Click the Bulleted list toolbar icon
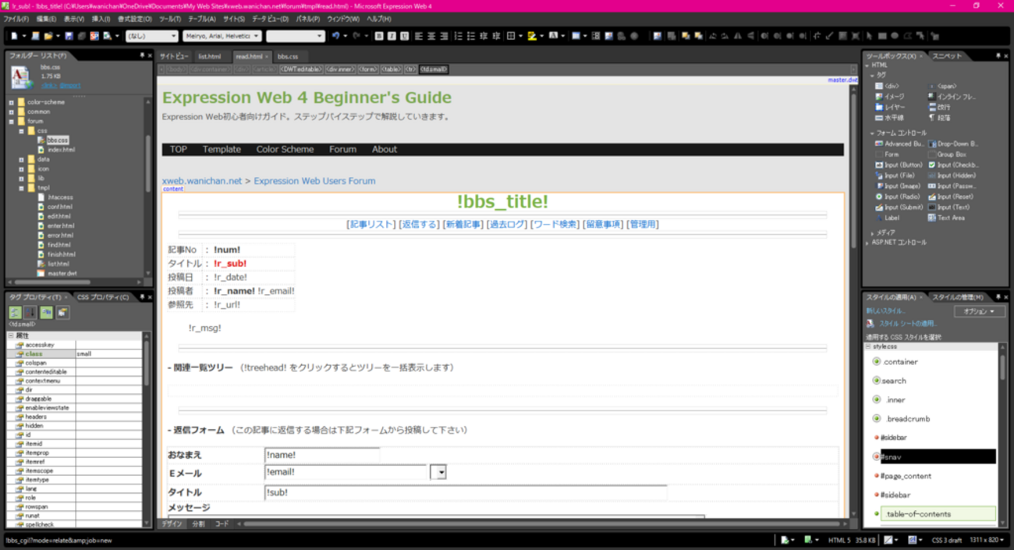Screen dimensions: 1014x550 tap(471, 36)
